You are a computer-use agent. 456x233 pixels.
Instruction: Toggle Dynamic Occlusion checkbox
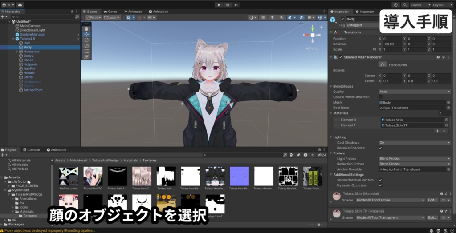[x=380, y=185]
